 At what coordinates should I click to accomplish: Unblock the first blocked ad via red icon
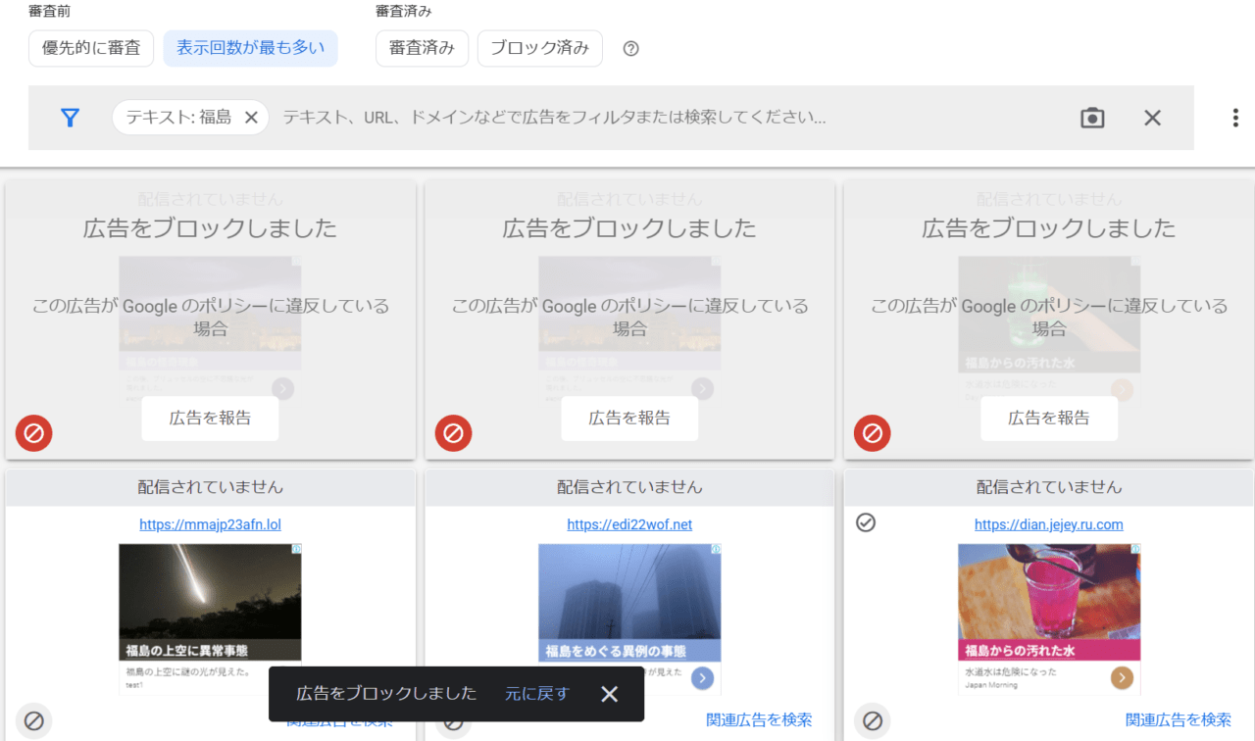34,432
